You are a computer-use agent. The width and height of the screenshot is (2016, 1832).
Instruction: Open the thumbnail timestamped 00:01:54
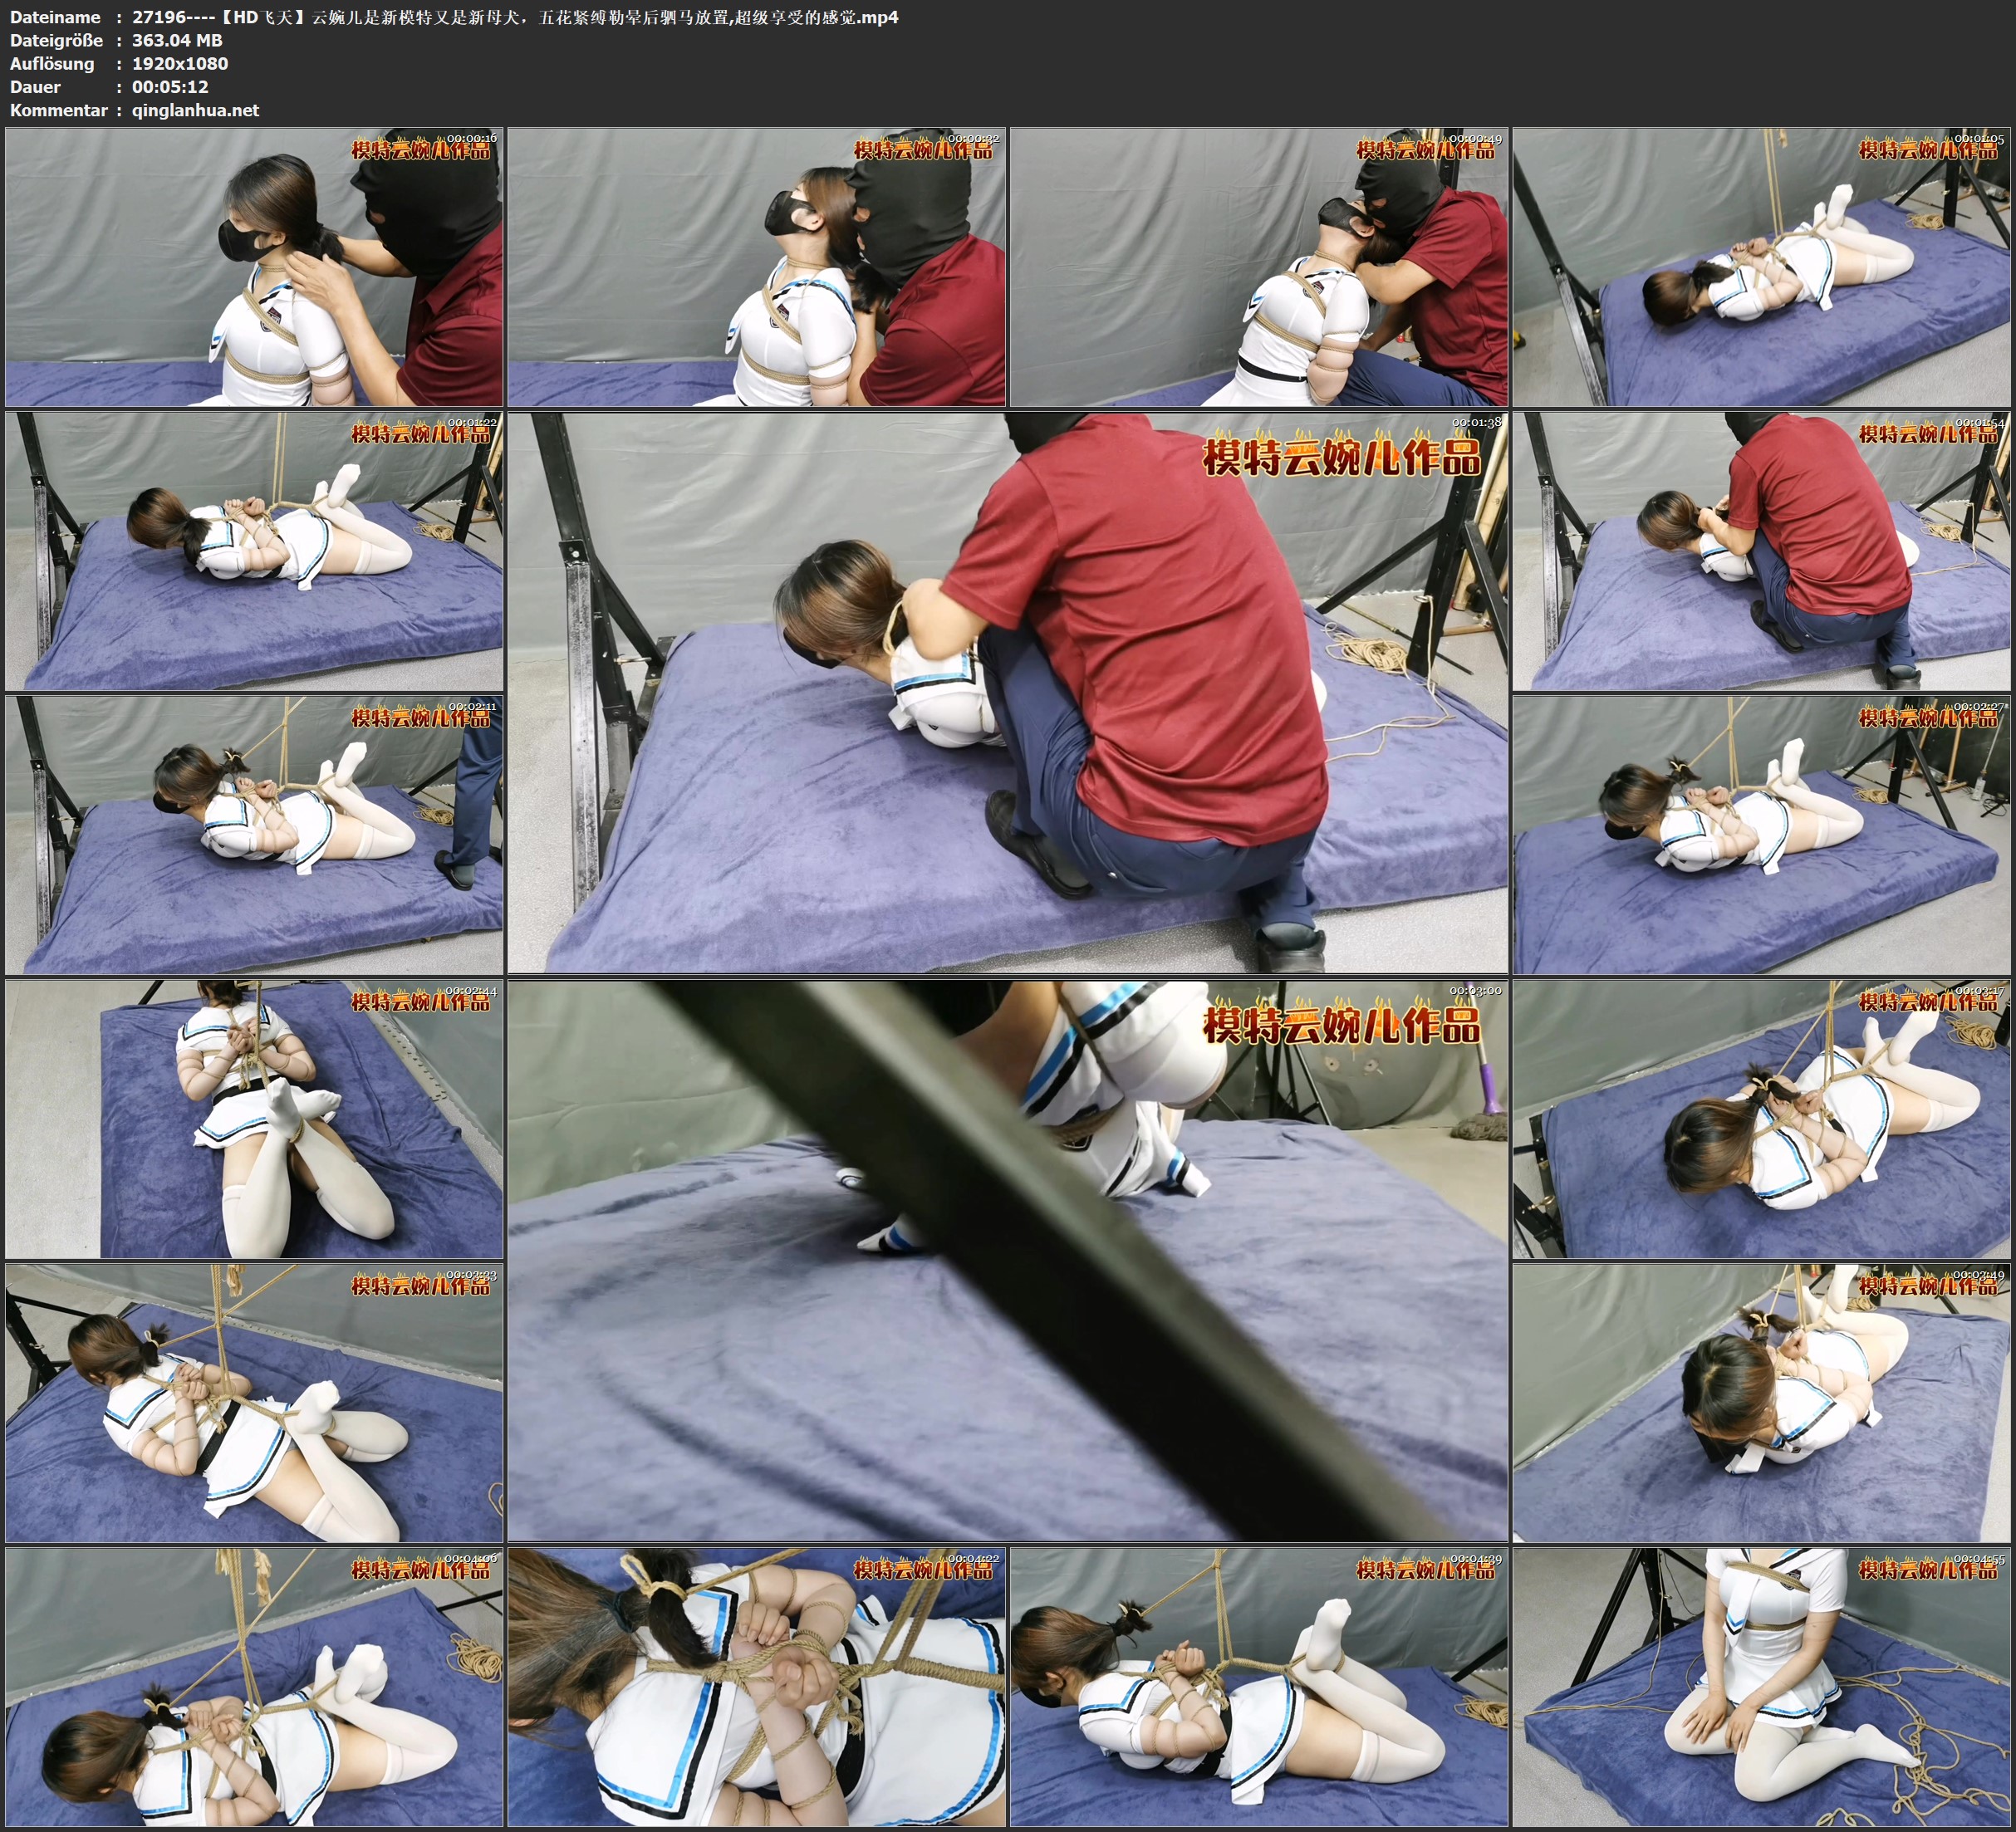coord(1762,551)
